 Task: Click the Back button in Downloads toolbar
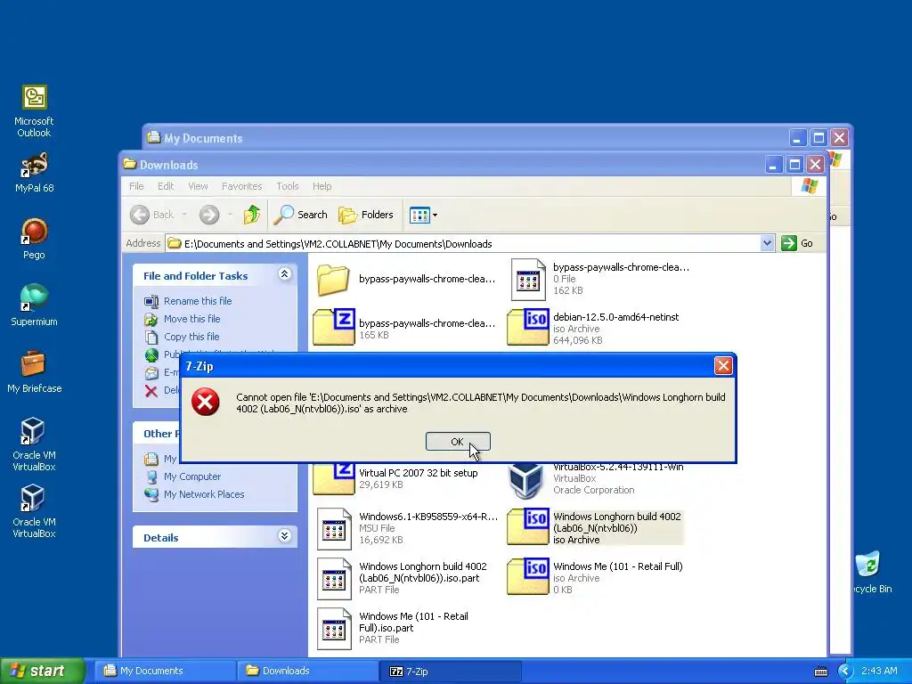152,215
